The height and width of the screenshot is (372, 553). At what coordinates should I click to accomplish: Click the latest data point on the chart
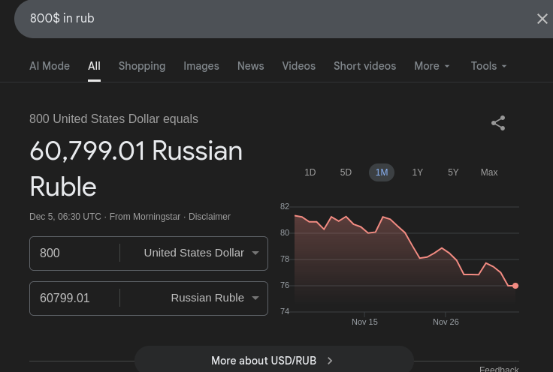point(515,286)
